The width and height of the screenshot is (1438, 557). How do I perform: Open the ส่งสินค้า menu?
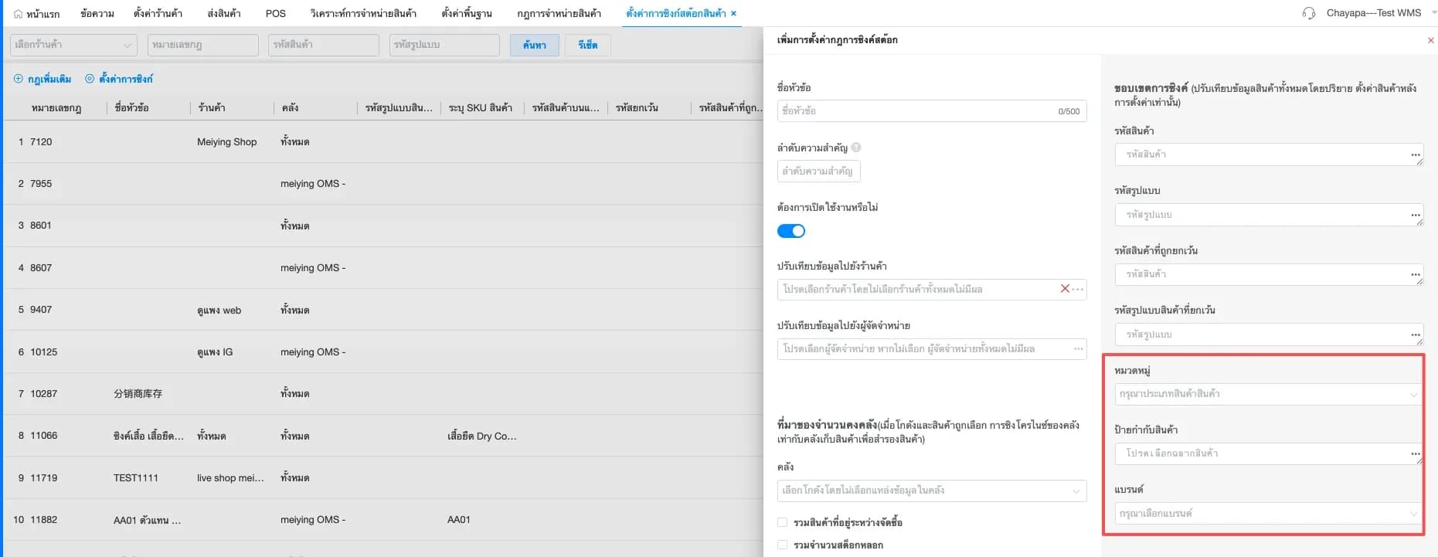click(224, 13)
